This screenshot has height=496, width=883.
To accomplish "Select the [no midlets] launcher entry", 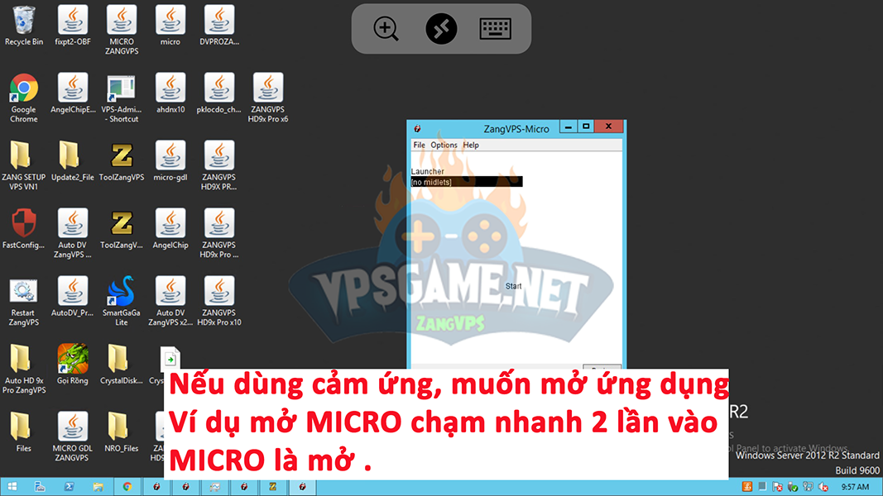I will pos(466,182).
